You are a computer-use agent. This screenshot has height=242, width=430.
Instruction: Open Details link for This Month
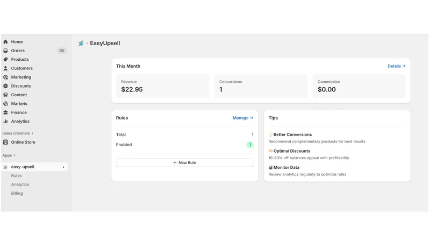(x=397, y=66)
